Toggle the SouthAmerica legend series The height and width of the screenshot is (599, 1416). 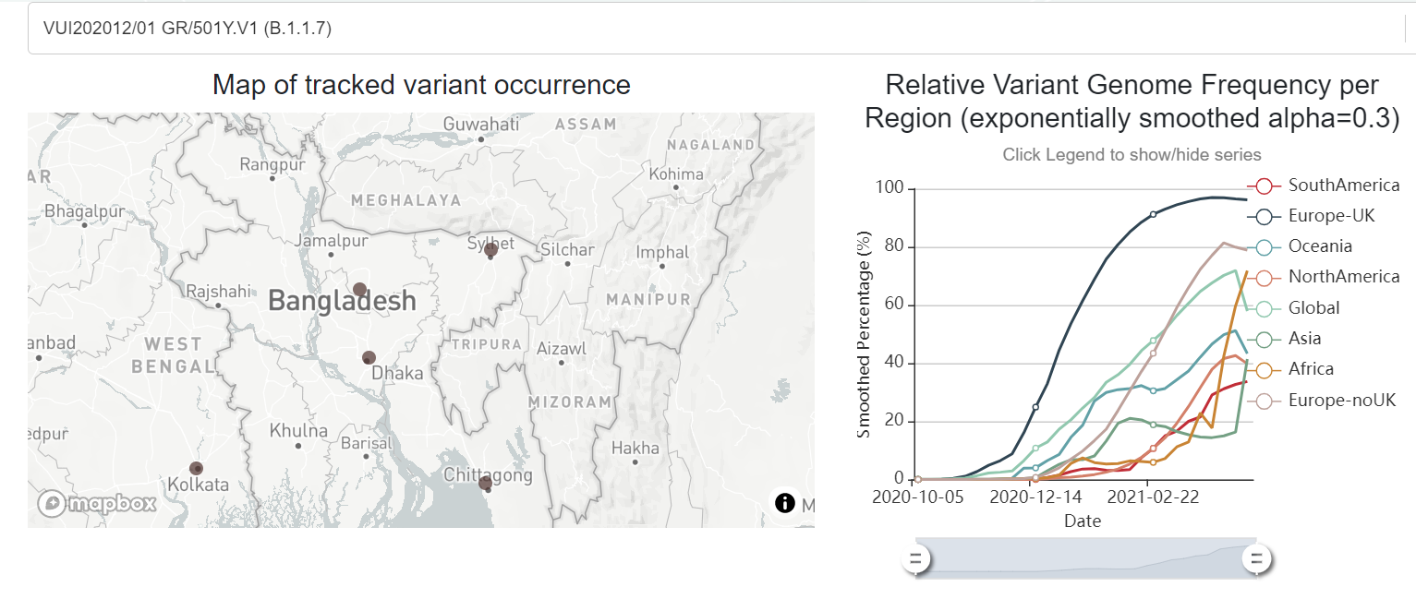(1323, 186)
